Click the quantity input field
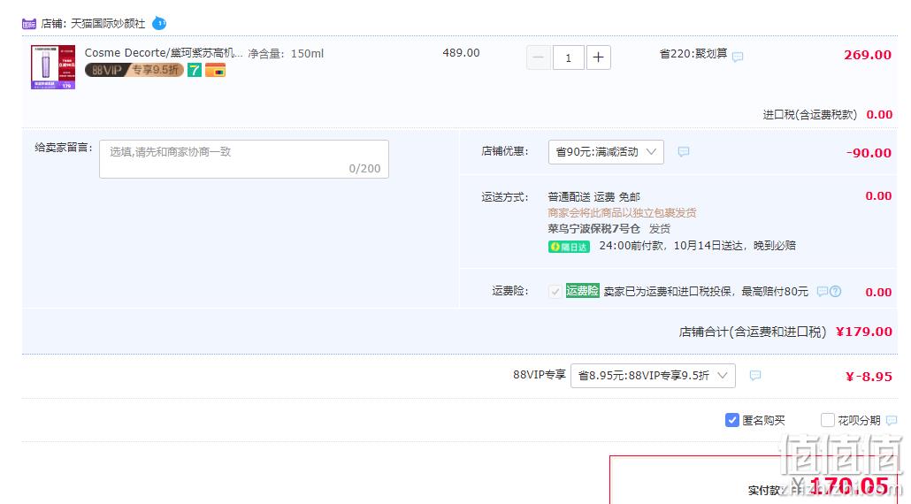911x504 pixels. [x=568, y=57]
